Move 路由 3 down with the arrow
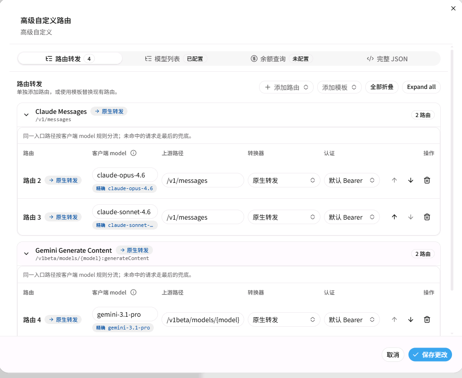This screenshot has height=378, width=462. [x=410, y=217]
